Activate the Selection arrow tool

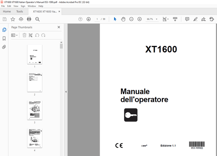coord(115,19)
